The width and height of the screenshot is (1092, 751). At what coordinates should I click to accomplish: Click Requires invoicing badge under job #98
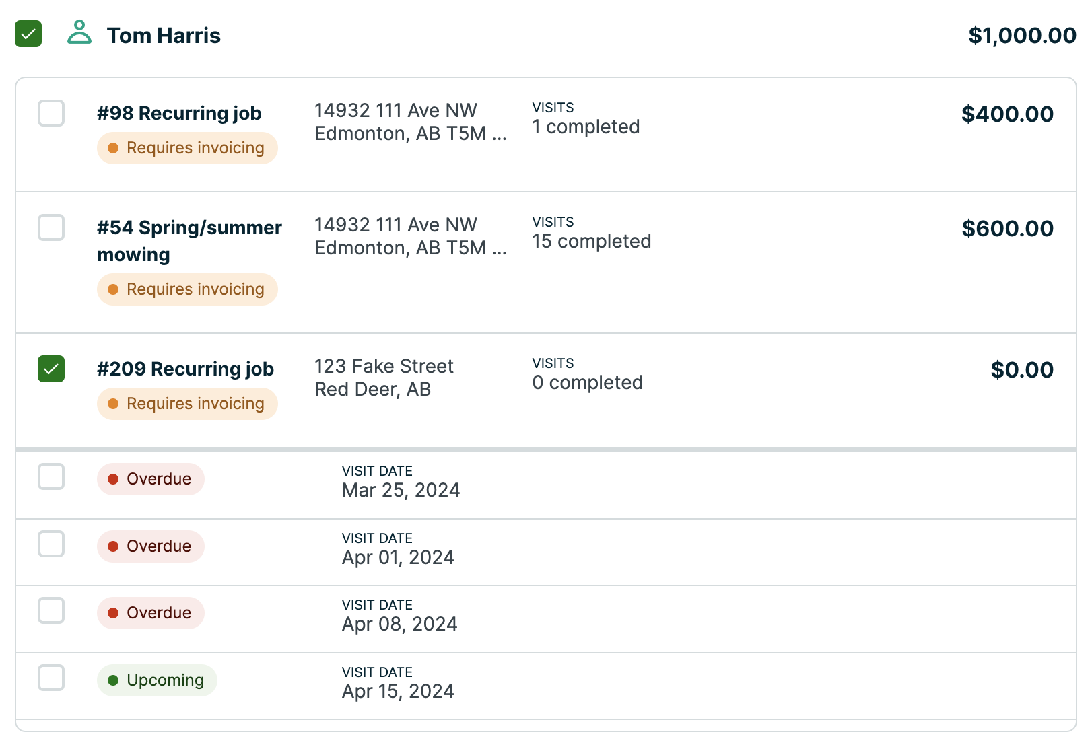(187, 148)
